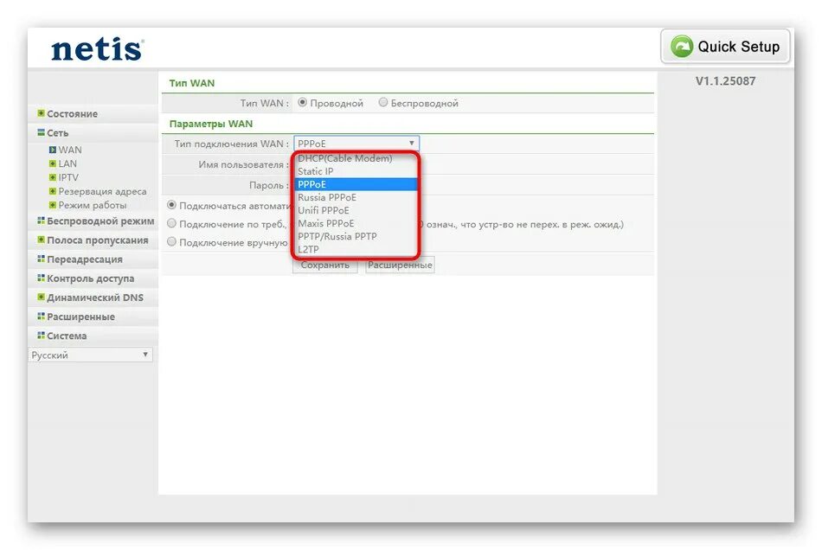Click the icon beside Резервация адреса

(x=53, y=191)
